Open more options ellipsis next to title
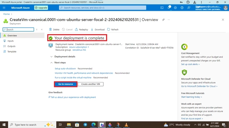Screen dimensions: 229x128 point(169,20)
